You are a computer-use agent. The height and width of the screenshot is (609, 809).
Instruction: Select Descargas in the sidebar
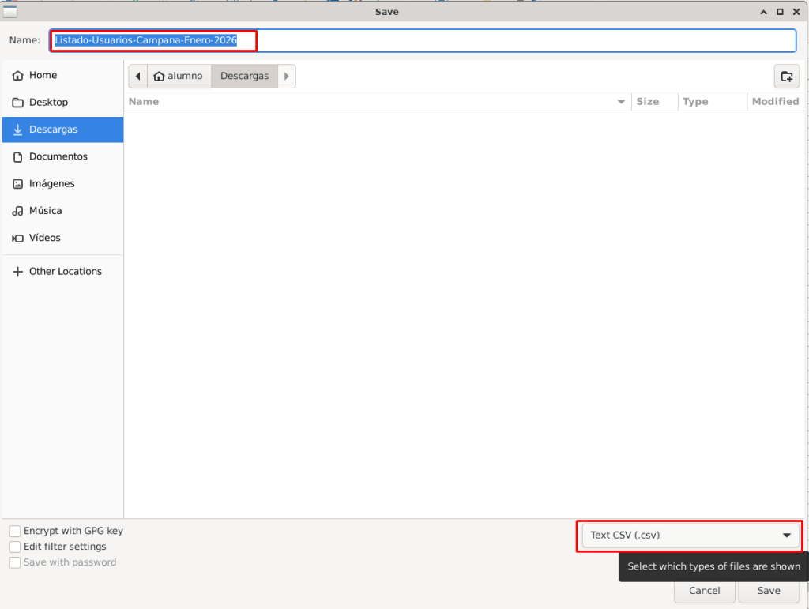coord(53,130)
